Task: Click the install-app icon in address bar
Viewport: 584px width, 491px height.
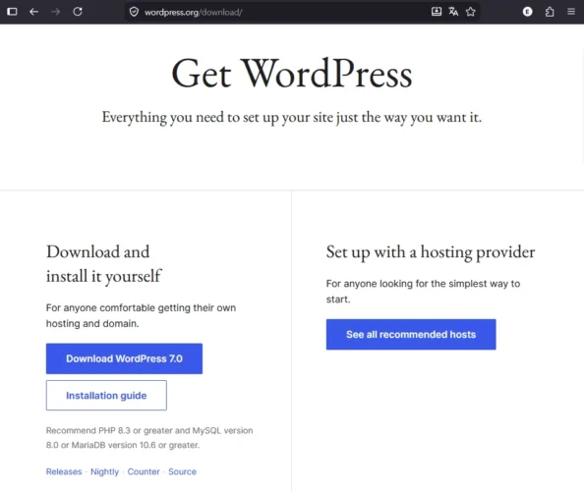Action: (x=437, y=12)
